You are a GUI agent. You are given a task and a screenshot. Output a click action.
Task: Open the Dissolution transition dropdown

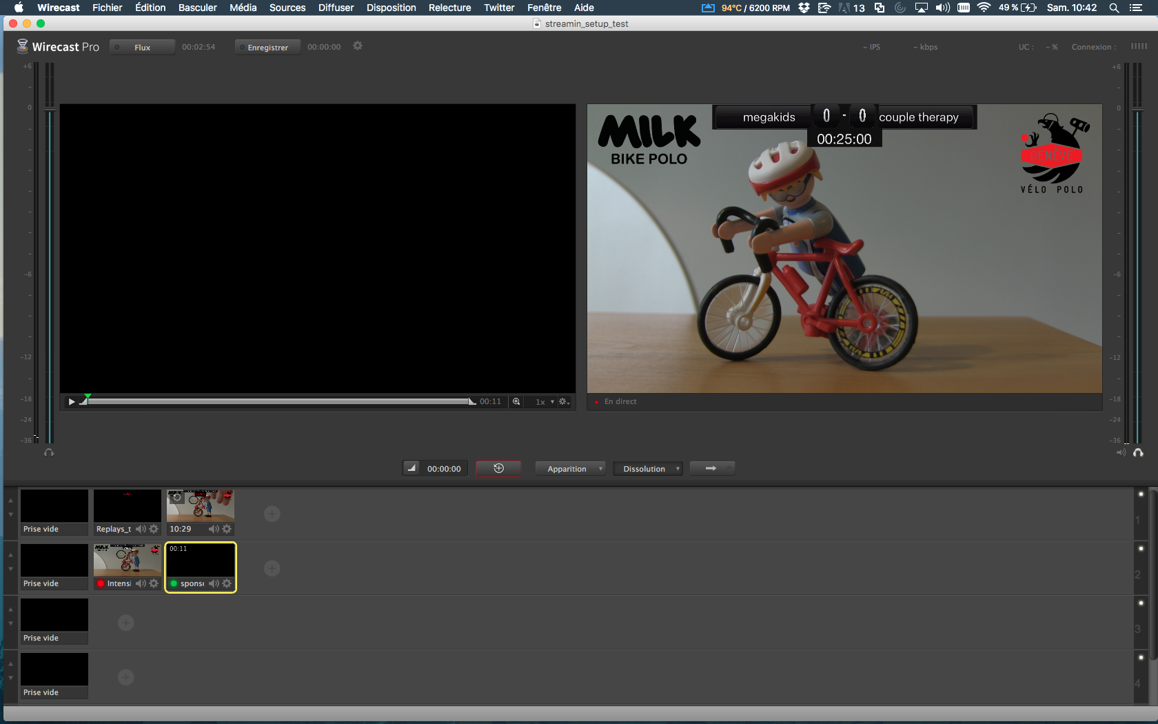tap(647, 469)
